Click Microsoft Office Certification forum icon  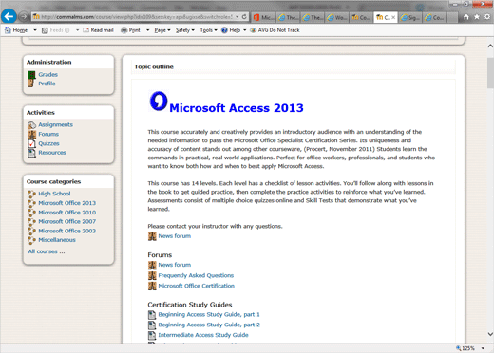152,286
